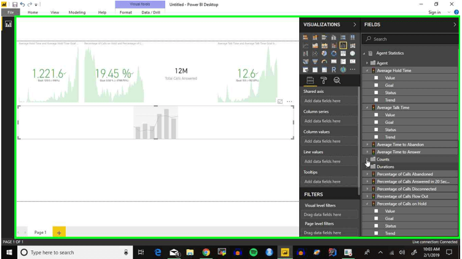Select the Gauge visualization
The width and height of the screenshot is (462, 259).
tap(324, 62)
